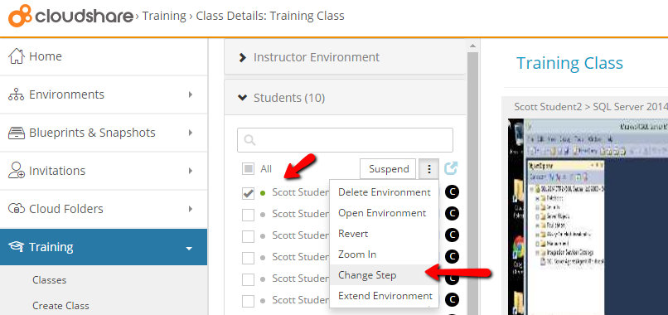Screen dimensions: 668x315
Task: Expand the Instructor Environment section
Action: point(345,57)
